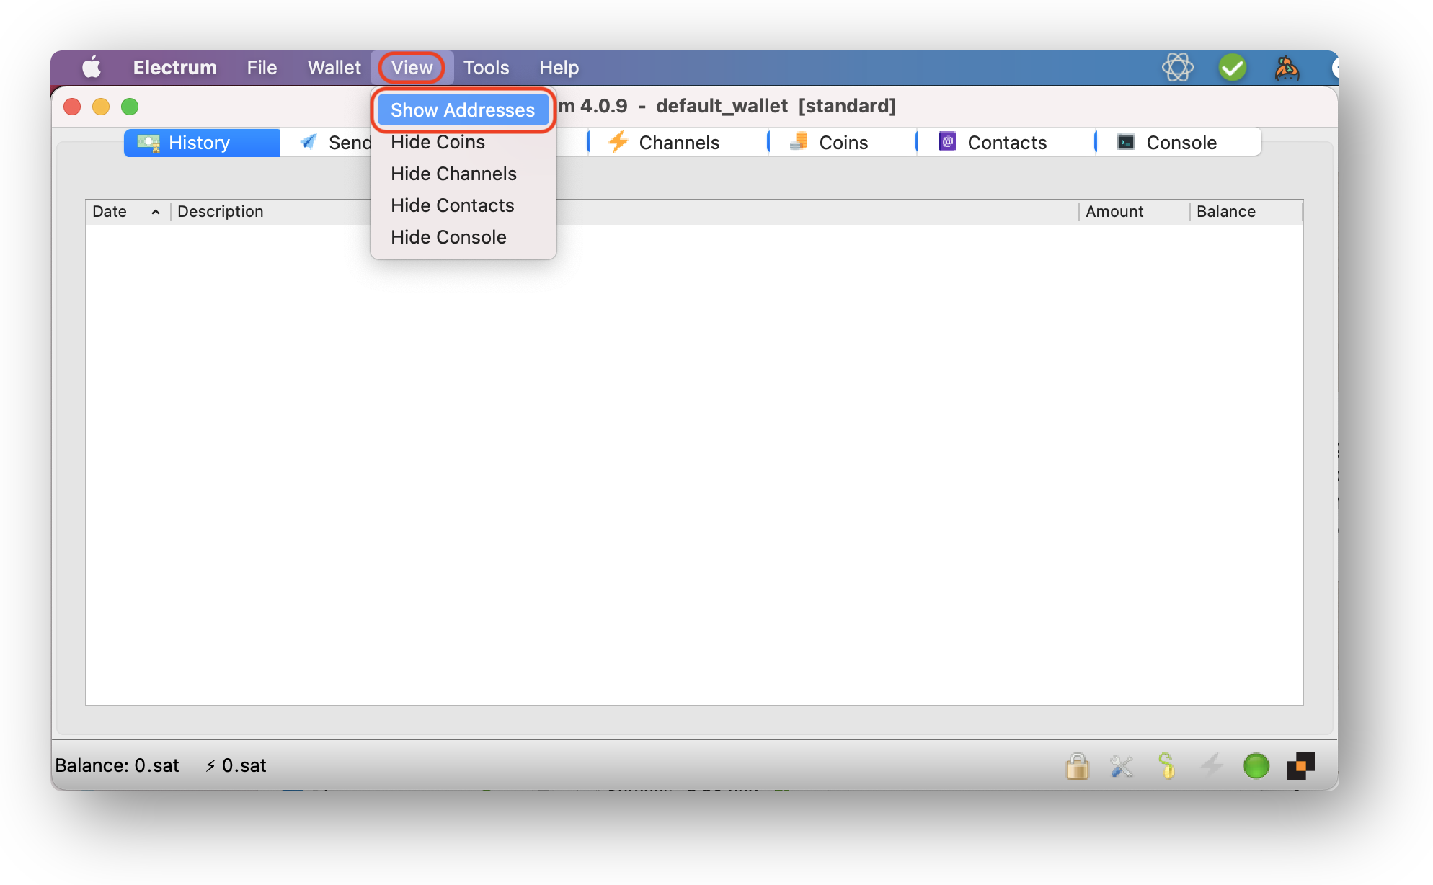1433x885 pixels.
Task: Click the password lock icon
Action: (1077, 766)
